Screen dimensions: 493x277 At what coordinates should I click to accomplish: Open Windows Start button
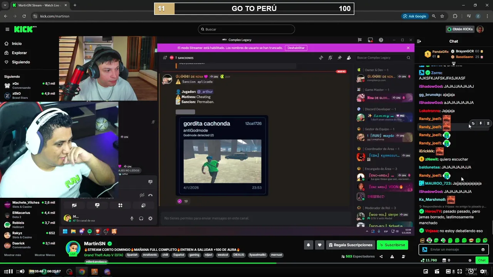65,231
